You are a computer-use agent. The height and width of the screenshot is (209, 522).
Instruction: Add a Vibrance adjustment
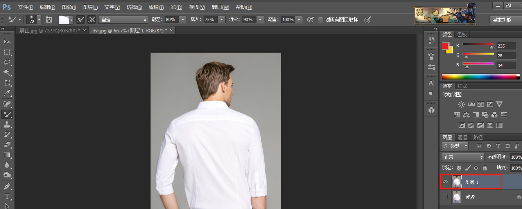coord(499,104)
